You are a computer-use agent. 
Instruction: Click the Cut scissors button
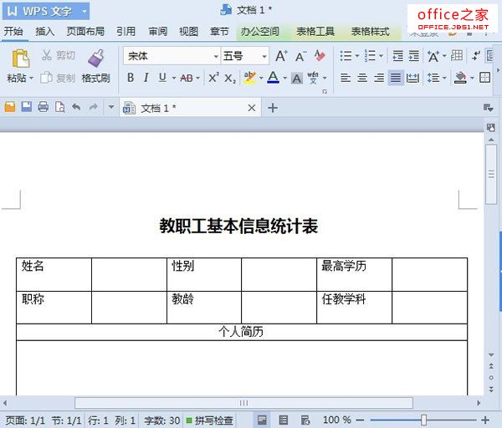click(x=58, y=55)
